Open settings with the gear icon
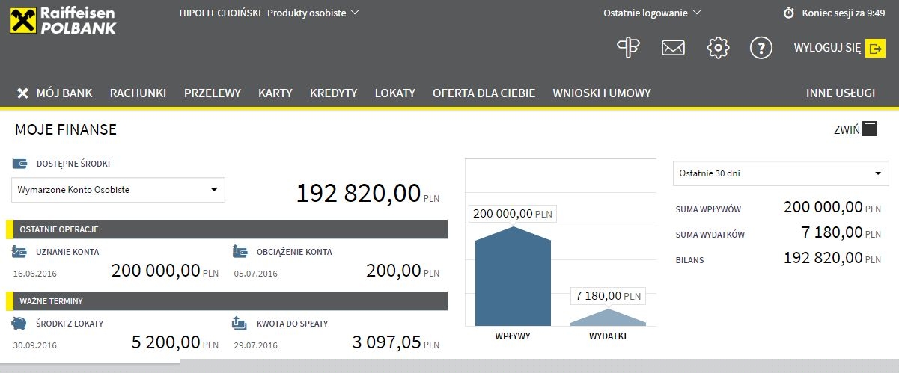 tap(718, 49)
